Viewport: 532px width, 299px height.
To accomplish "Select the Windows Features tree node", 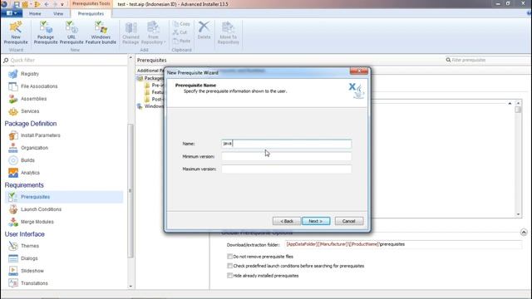I will click(151, 106).
